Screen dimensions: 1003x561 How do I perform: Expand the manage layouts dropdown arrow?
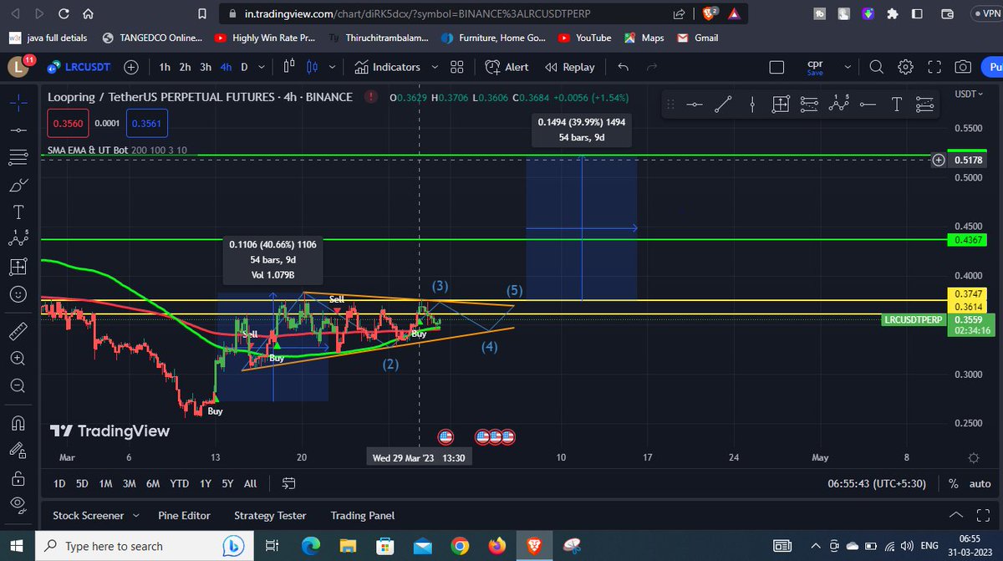click(848, 67)
